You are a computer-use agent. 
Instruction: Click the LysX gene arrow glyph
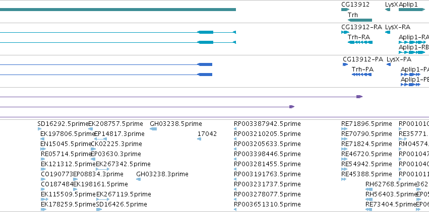click(x=388, y=10)
